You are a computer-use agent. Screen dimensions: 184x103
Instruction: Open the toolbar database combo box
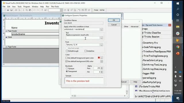pyautogui.click(x=55, y=10)
